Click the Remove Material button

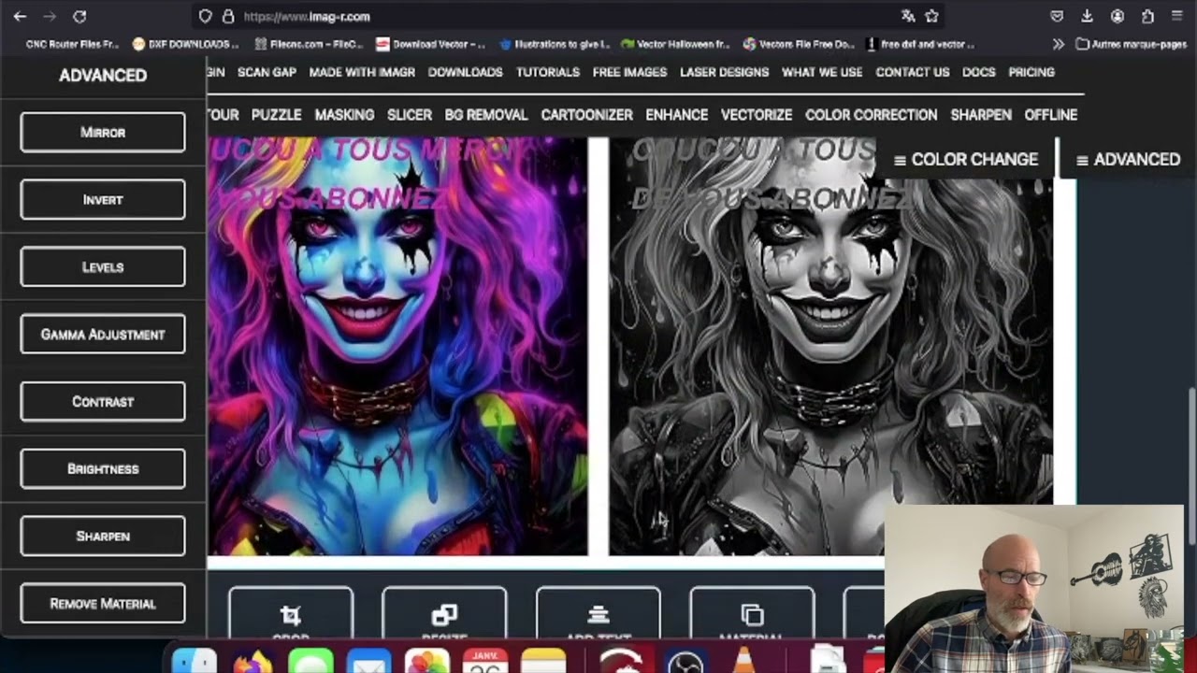coord(103,604)
